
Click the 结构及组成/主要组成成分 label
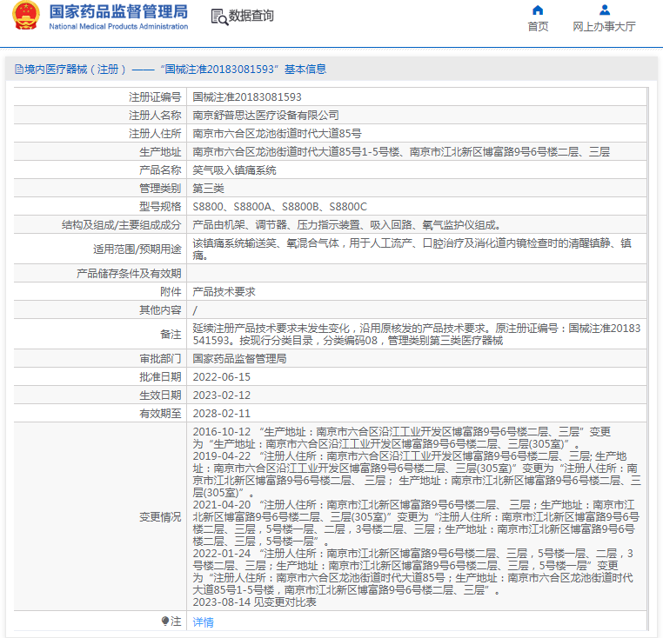click(121, 225)
